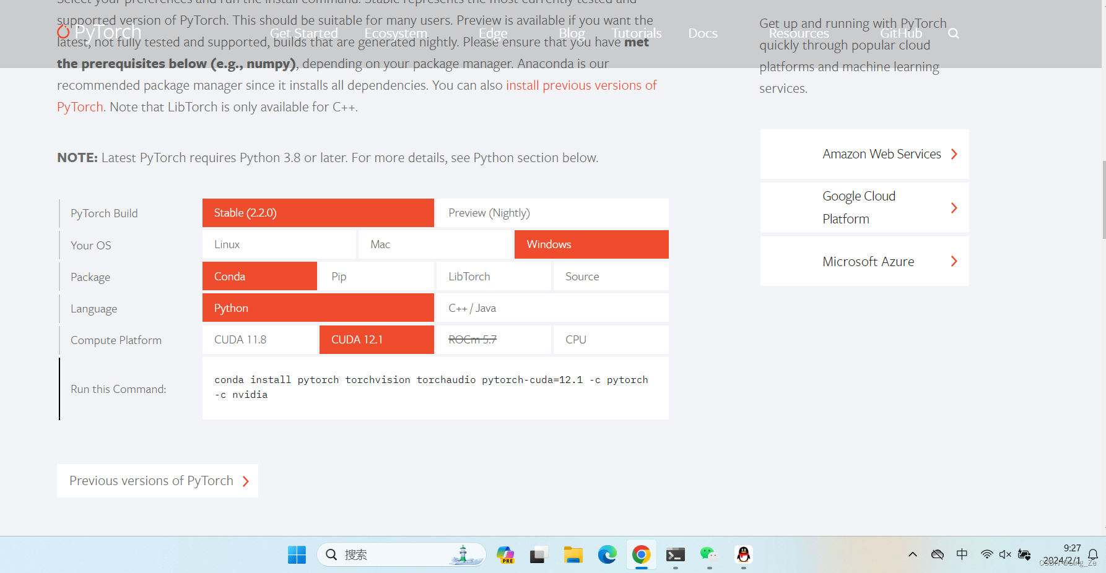Select LibTorch package option
This screenshot has height=573, width=1106.
494,276
